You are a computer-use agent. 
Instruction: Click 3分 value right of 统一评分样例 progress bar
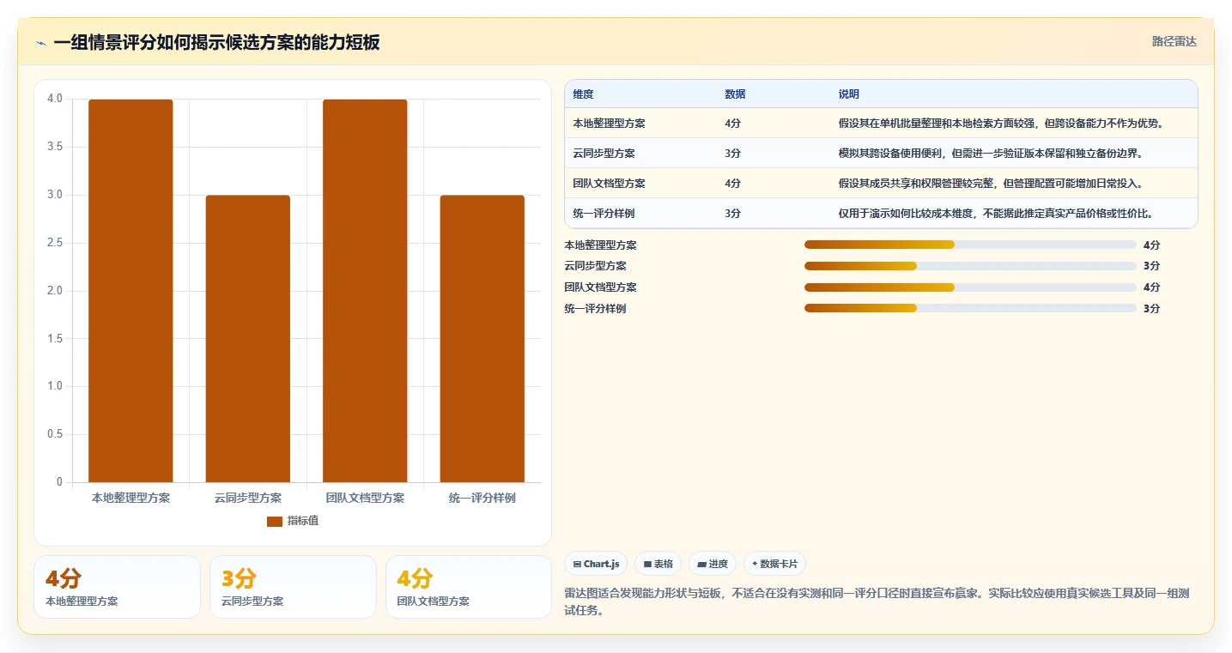coord(1152,309)
